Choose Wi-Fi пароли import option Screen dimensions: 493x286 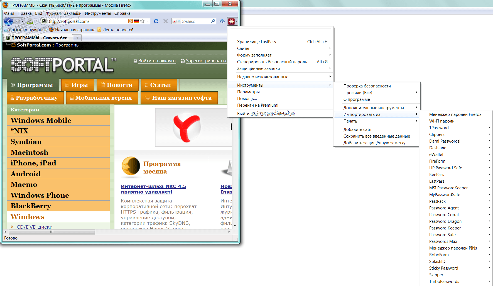coord(456,121)
